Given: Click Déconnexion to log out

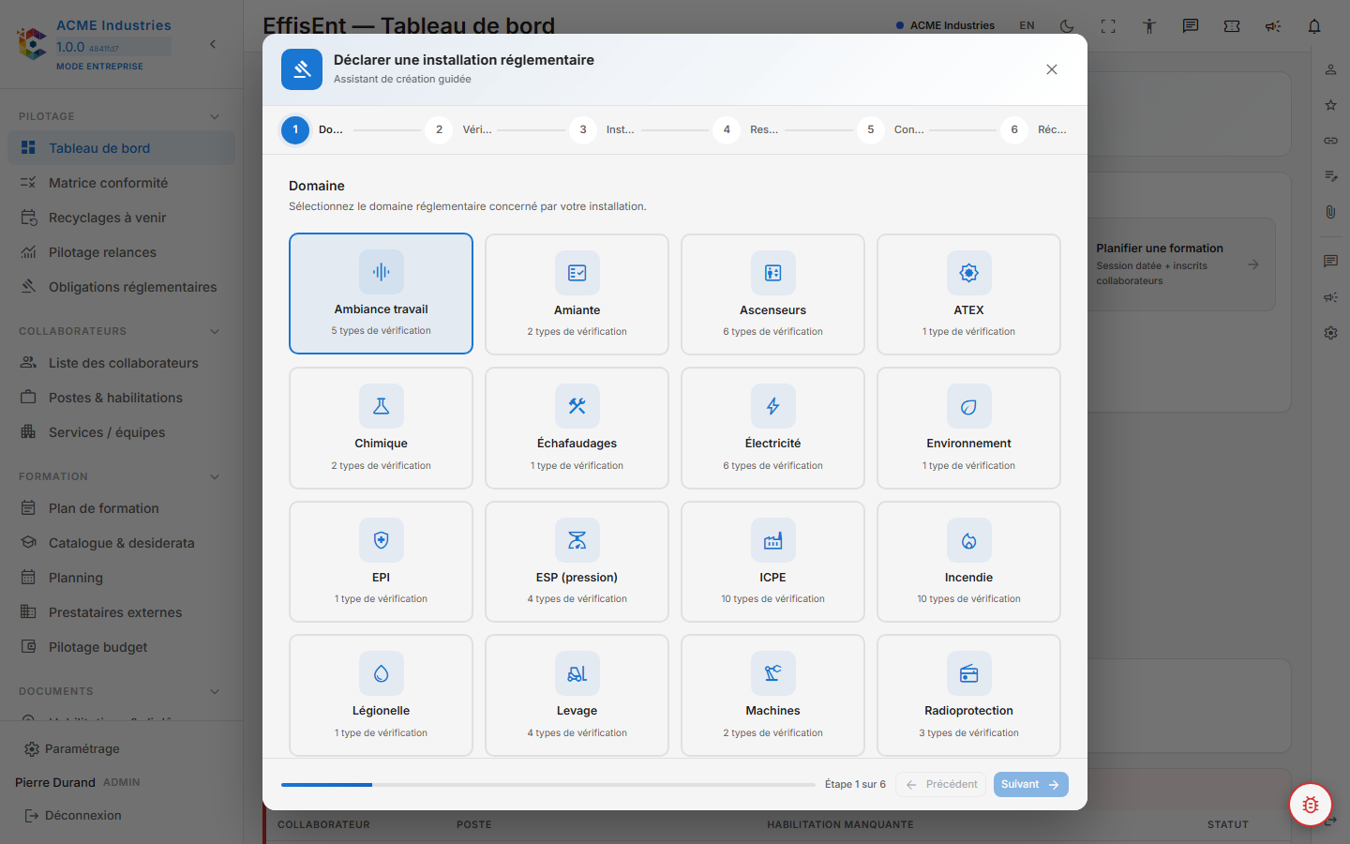Looking at the screenshot, I should [x=73, y=815].
